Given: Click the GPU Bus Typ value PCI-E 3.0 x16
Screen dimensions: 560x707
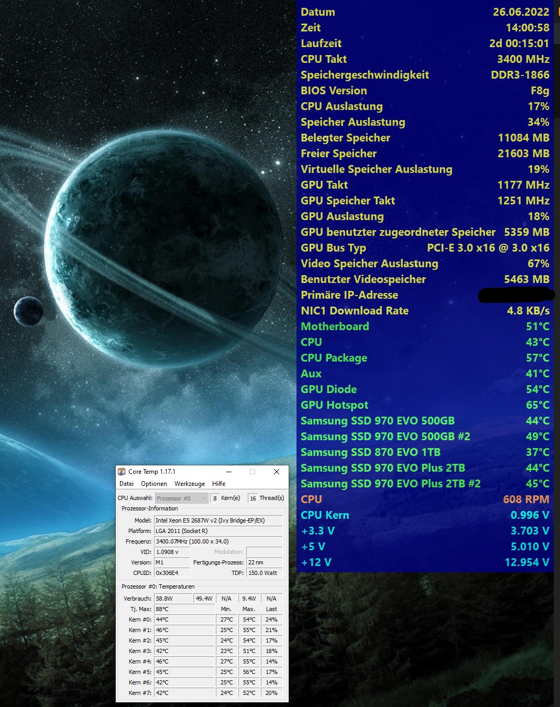Looking at the screenshot, I should tap(488, 248).
